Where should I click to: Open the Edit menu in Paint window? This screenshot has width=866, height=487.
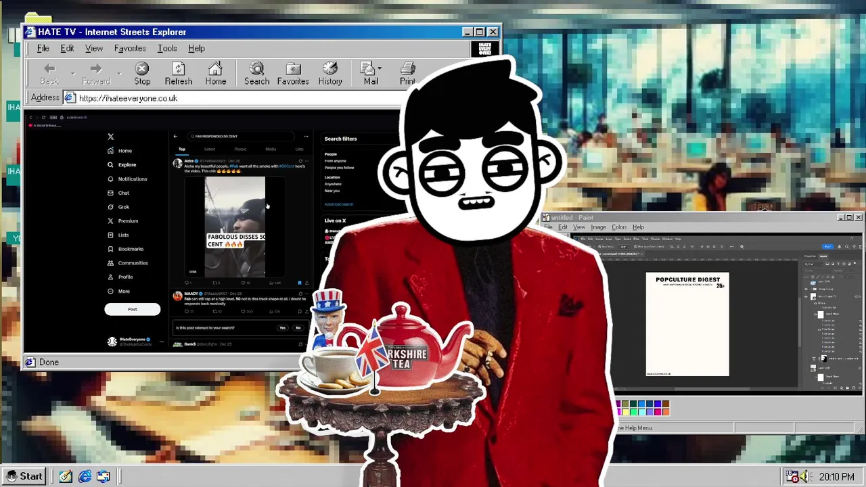click(x=562, y=227)
